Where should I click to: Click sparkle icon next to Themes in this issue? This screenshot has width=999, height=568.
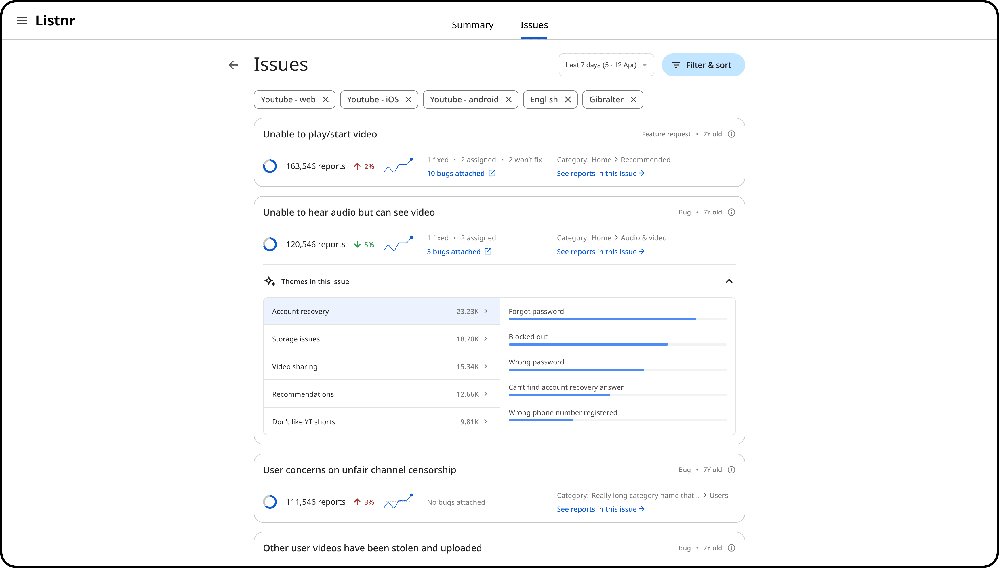(270, 281)
